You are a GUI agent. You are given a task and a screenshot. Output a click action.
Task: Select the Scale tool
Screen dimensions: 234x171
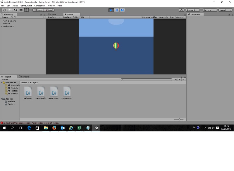[20, 10]
